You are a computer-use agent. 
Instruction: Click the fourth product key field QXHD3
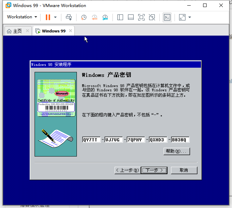158,140
